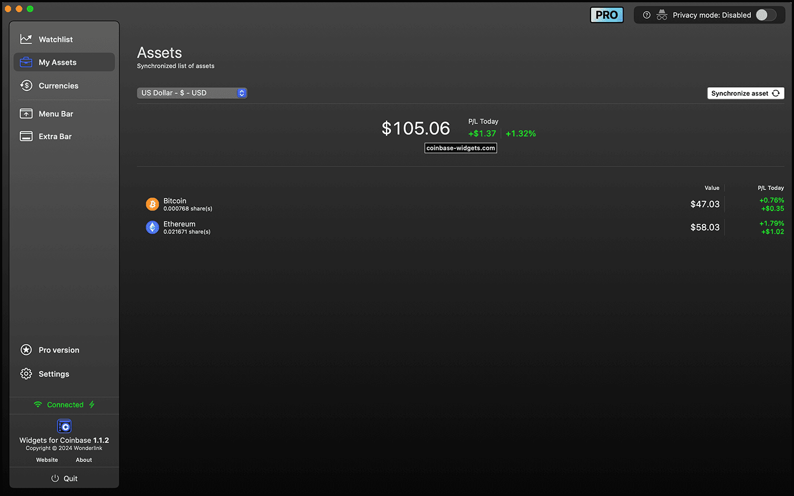
Task: Click the Bitcoin coin icon
Action: [x=152, y=204]
